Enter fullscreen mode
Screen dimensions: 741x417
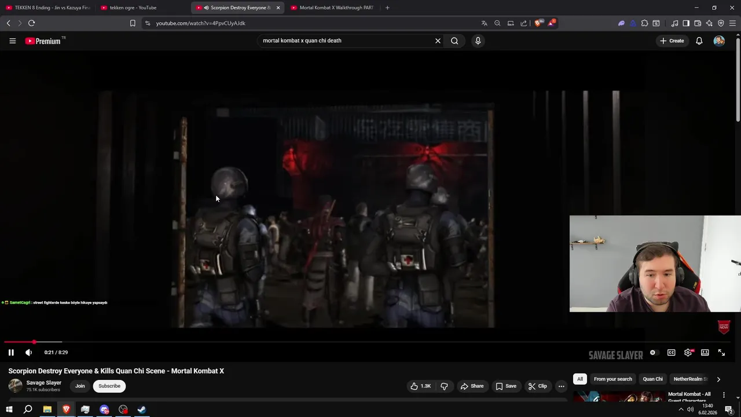721,353
